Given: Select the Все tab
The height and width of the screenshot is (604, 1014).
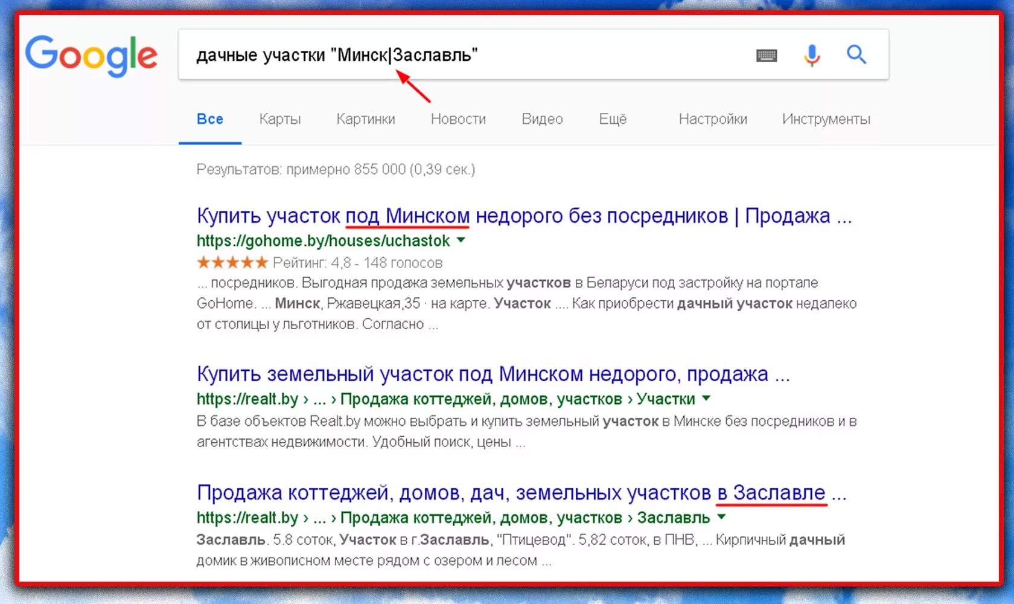Looking at the screenshot, I should [x=210, y=119].
